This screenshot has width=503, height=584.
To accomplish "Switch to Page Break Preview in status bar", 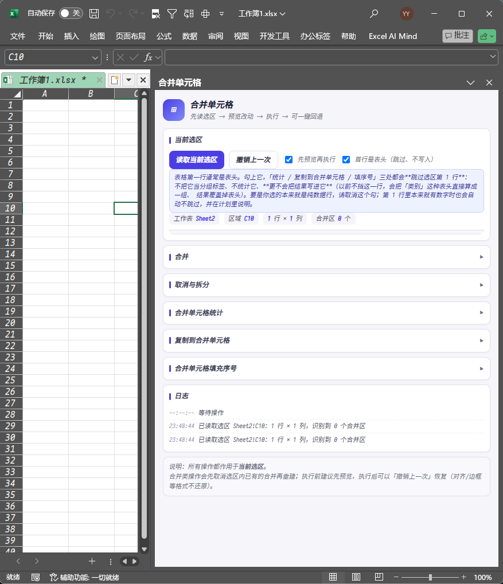I will coord(379,577).
